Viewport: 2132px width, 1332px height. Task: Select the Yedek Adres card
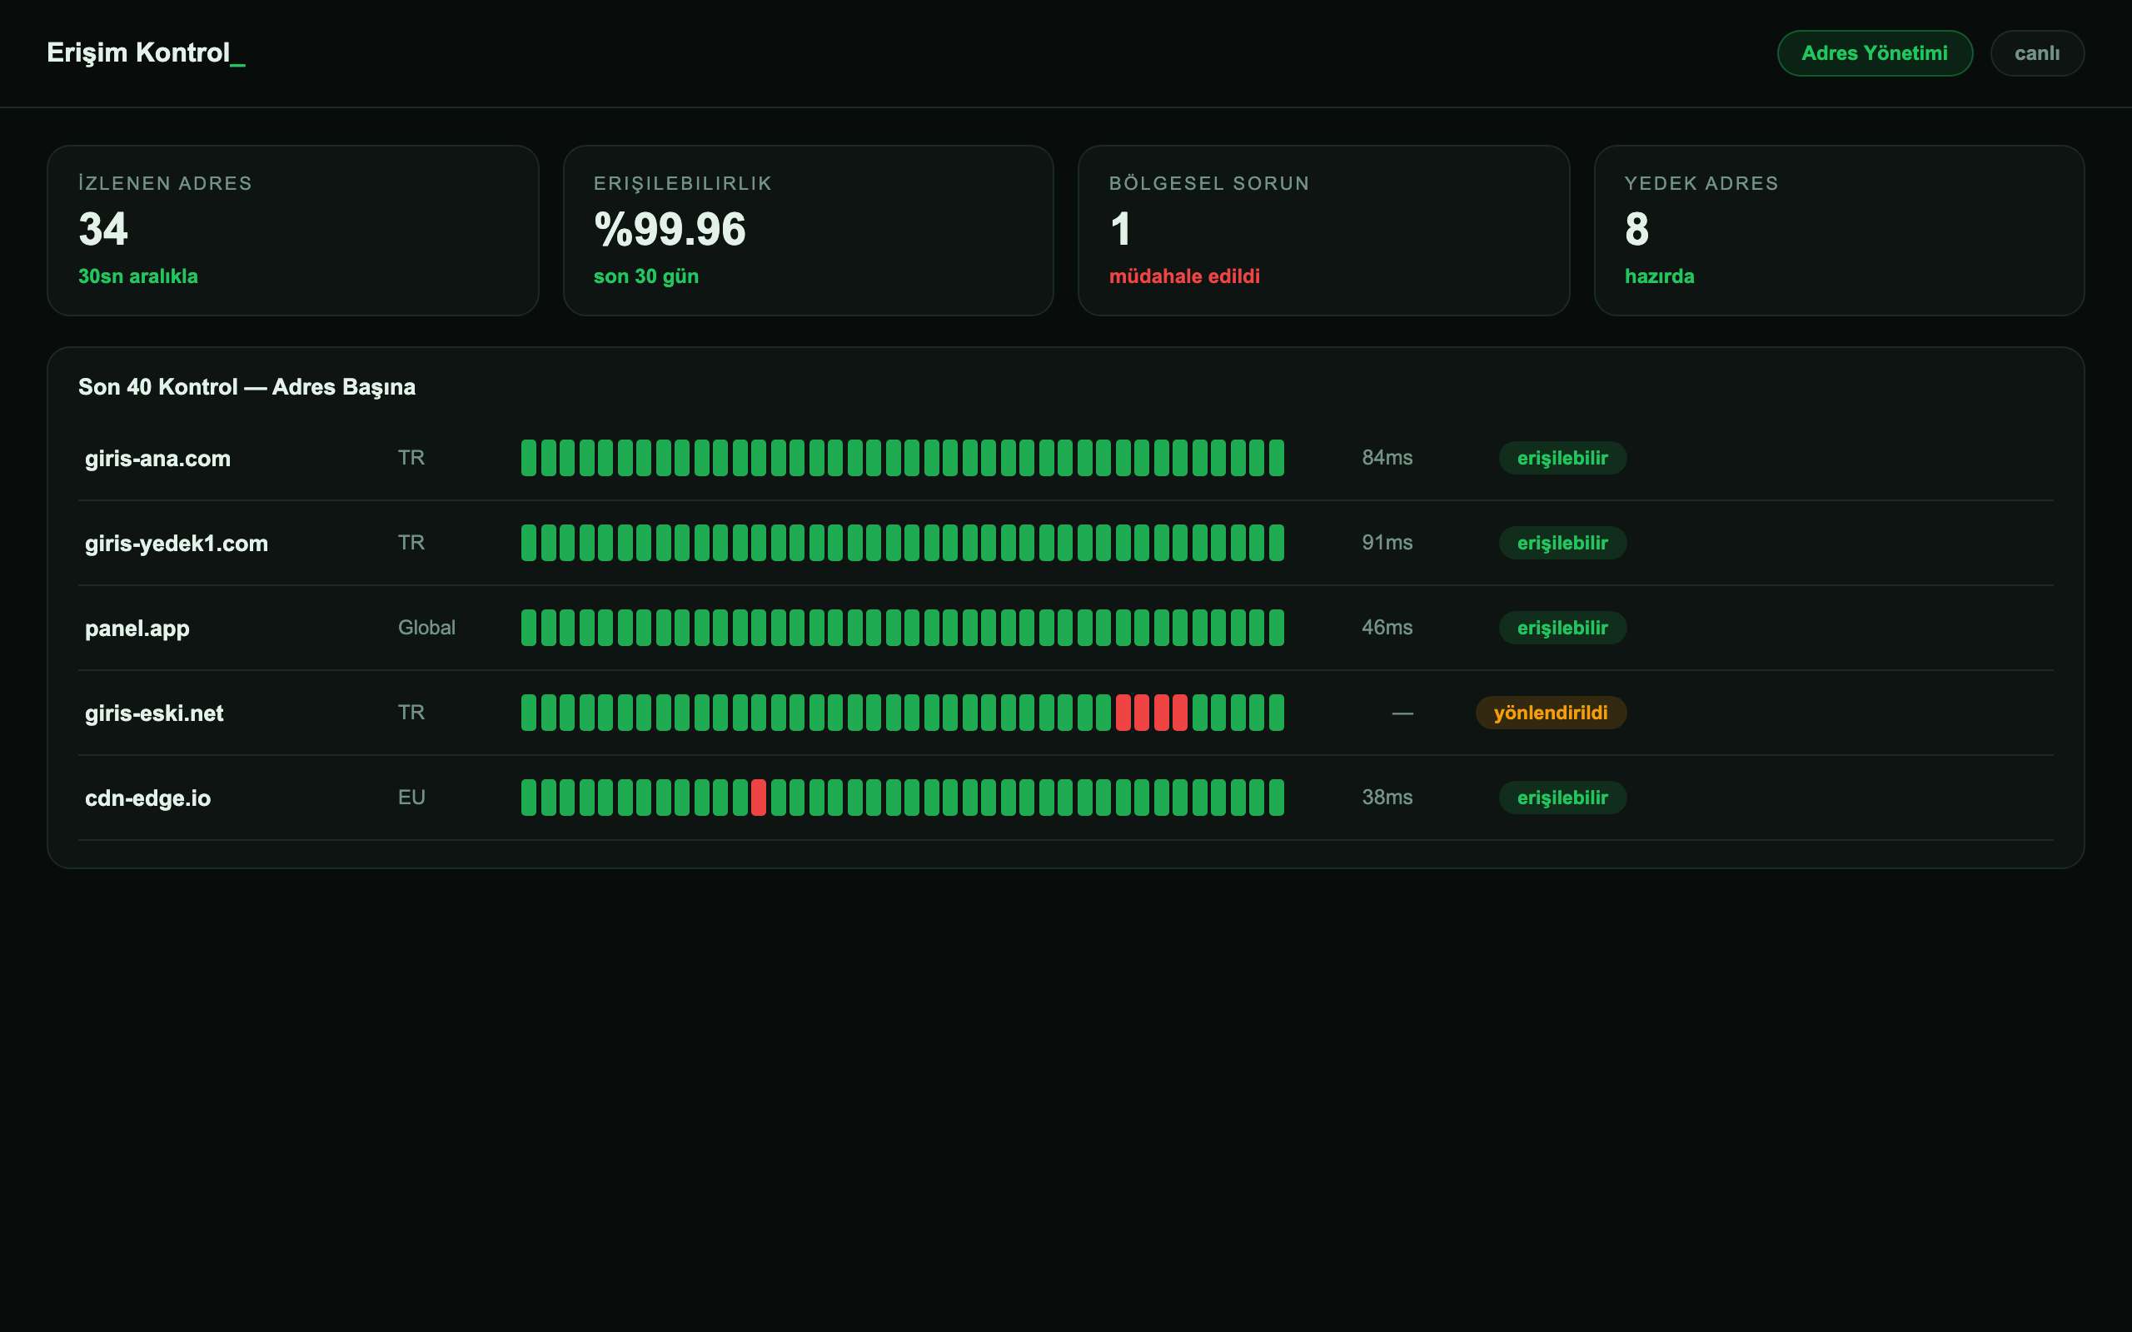pyautogui.click(x=1839, y=231)
